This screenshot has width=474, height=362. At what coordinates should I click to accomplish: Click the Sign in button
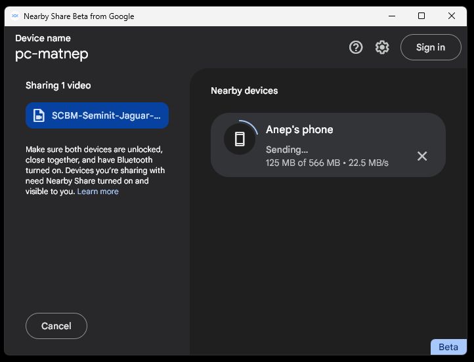tap(431, 47)
